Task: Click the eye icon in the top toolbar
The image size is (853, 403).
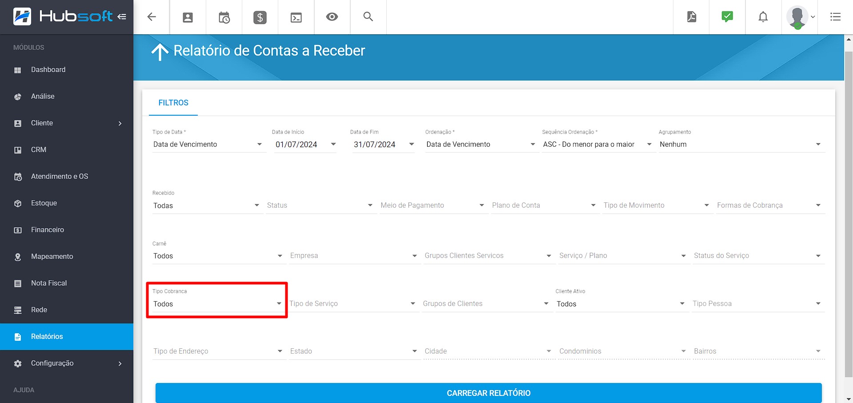Action: click(x=332, y=17)
